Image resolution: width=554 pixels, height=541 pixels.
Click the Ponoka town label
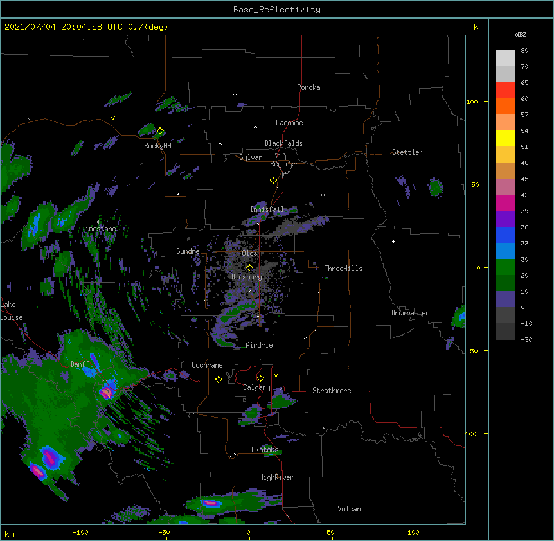[x=308, y=87]
